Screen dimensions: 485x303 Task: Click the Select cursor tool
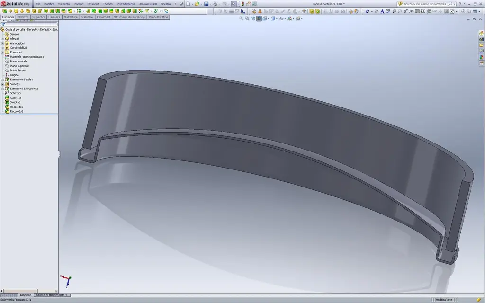(x=234, y=4)
